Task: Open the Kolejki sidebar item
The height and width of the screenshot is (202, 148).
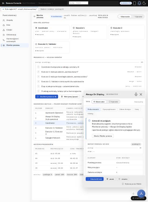Action: tap(9, 30)
